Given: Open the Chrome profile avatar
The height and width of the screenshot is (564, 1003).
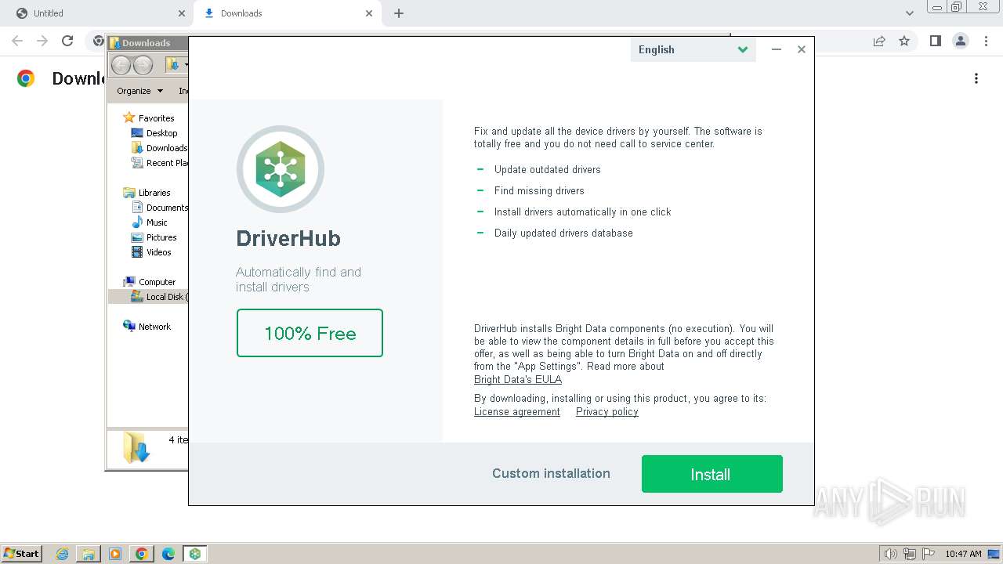Looking at the screenshot, I should (x=960, y=41).
